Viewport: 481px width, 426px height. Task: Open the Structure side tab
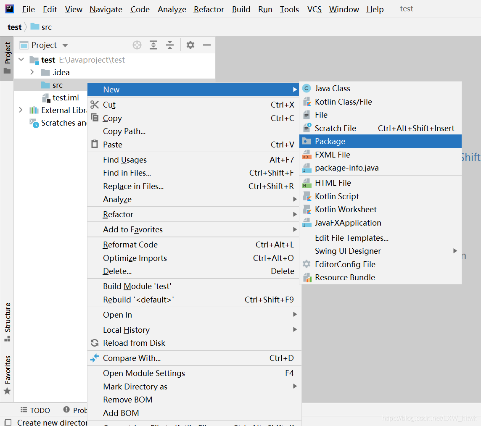(x=7, y=322)
